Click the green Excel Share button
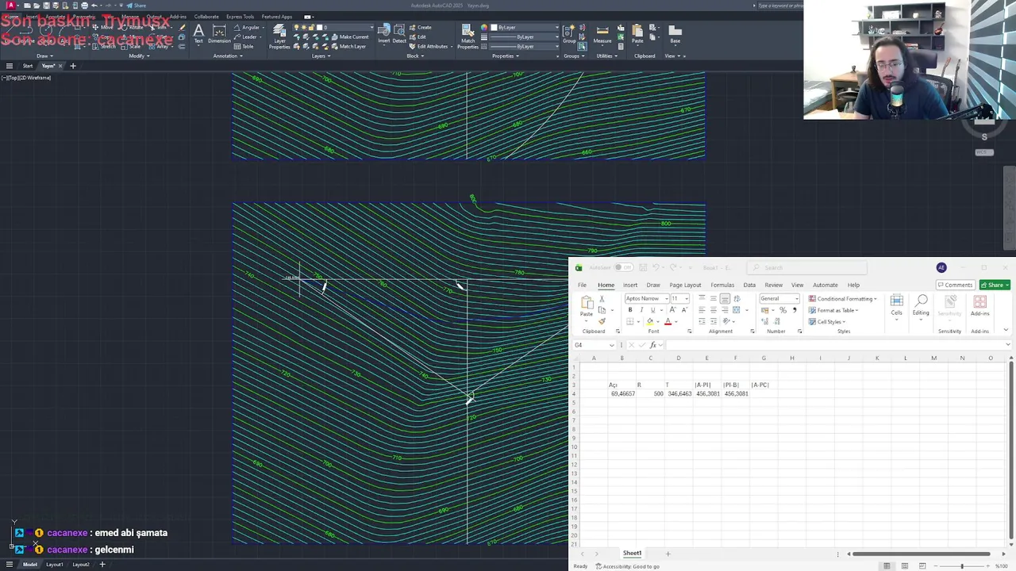 pyautogui.click(x=994, y=285)
